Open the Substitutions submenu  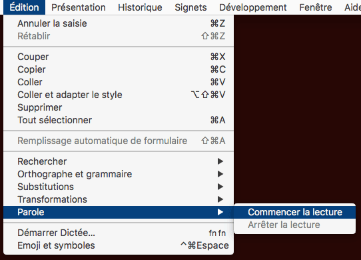(x=119, y=187)
